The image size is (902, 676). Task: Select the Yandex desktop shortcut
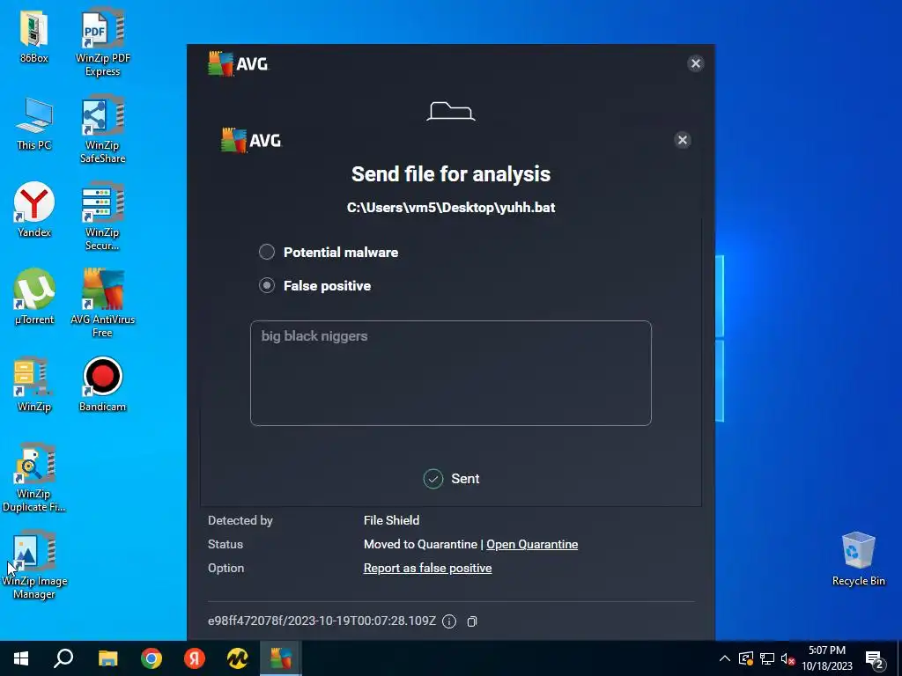point(34,209)
